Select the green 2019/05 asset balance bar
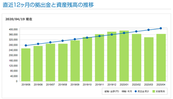 click(x=26, y=65)
